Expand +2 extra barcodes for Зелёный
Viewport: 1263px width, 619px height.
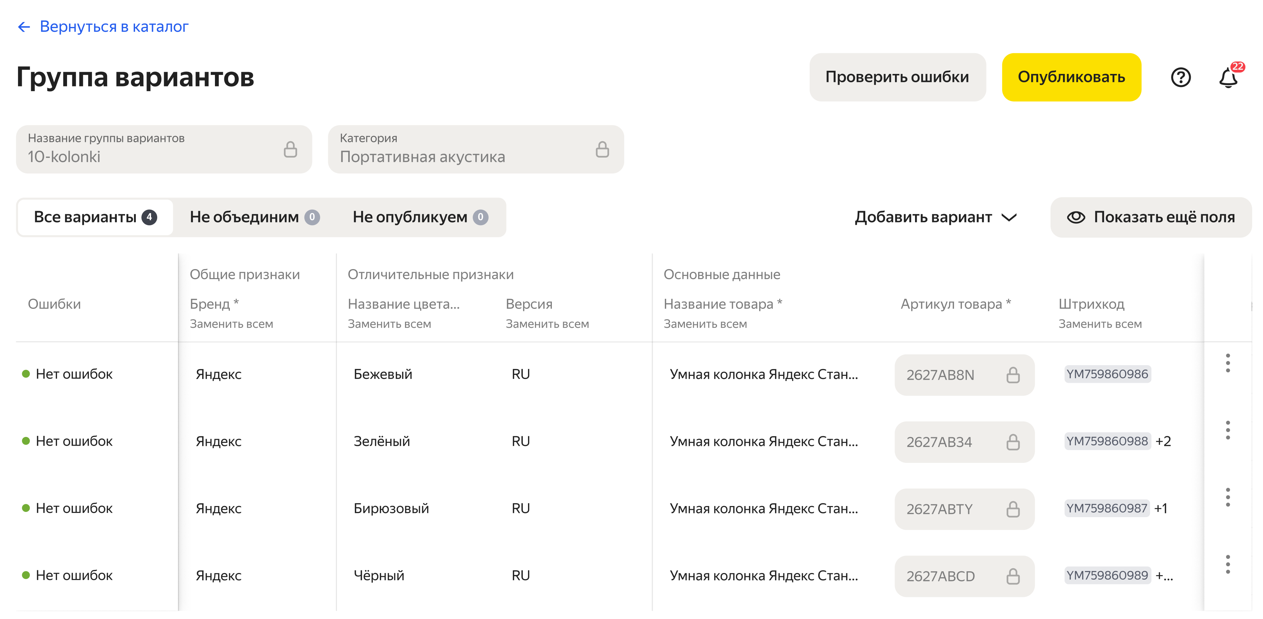pos(1163,441)
